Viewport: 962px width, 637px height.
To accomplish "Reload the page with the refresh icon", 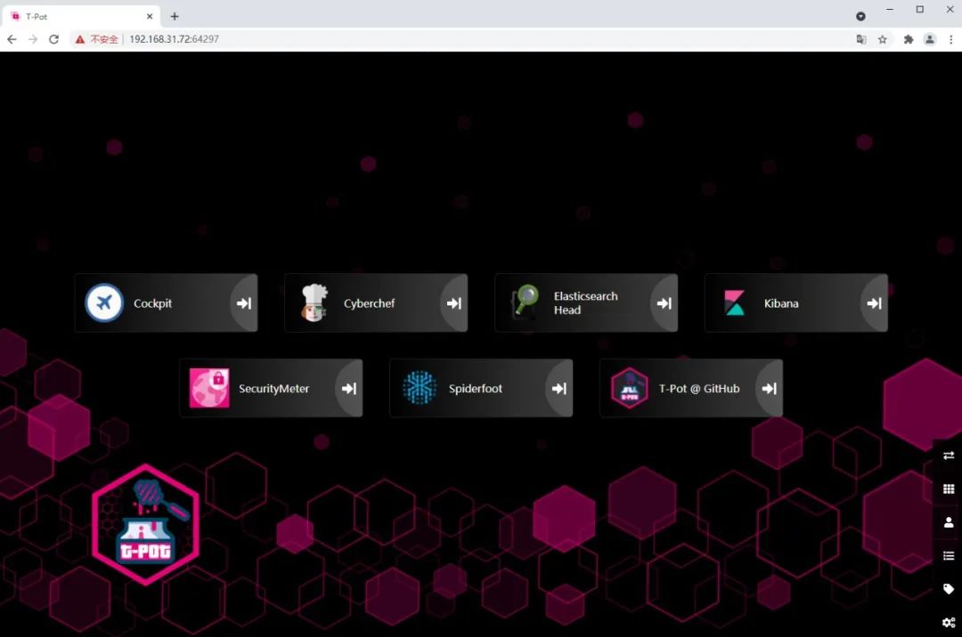I will 54,39.
